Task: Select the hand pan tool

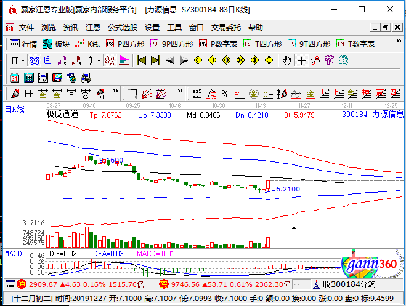Action: [287, 60]
